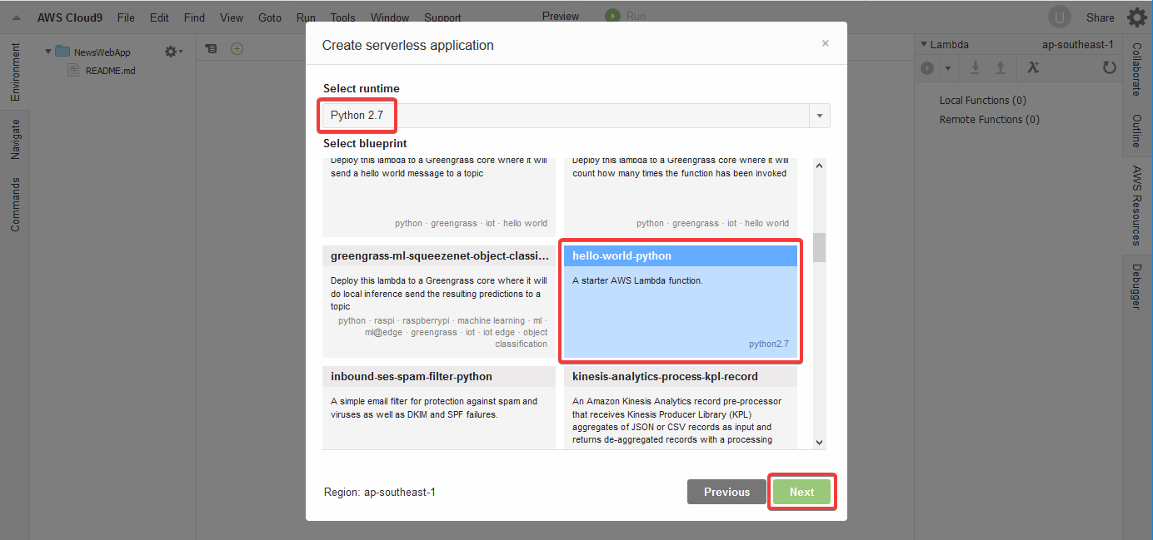
Task: Click the 'Region: ap-southeast-1' text in dialog
Action: (380, 492)
